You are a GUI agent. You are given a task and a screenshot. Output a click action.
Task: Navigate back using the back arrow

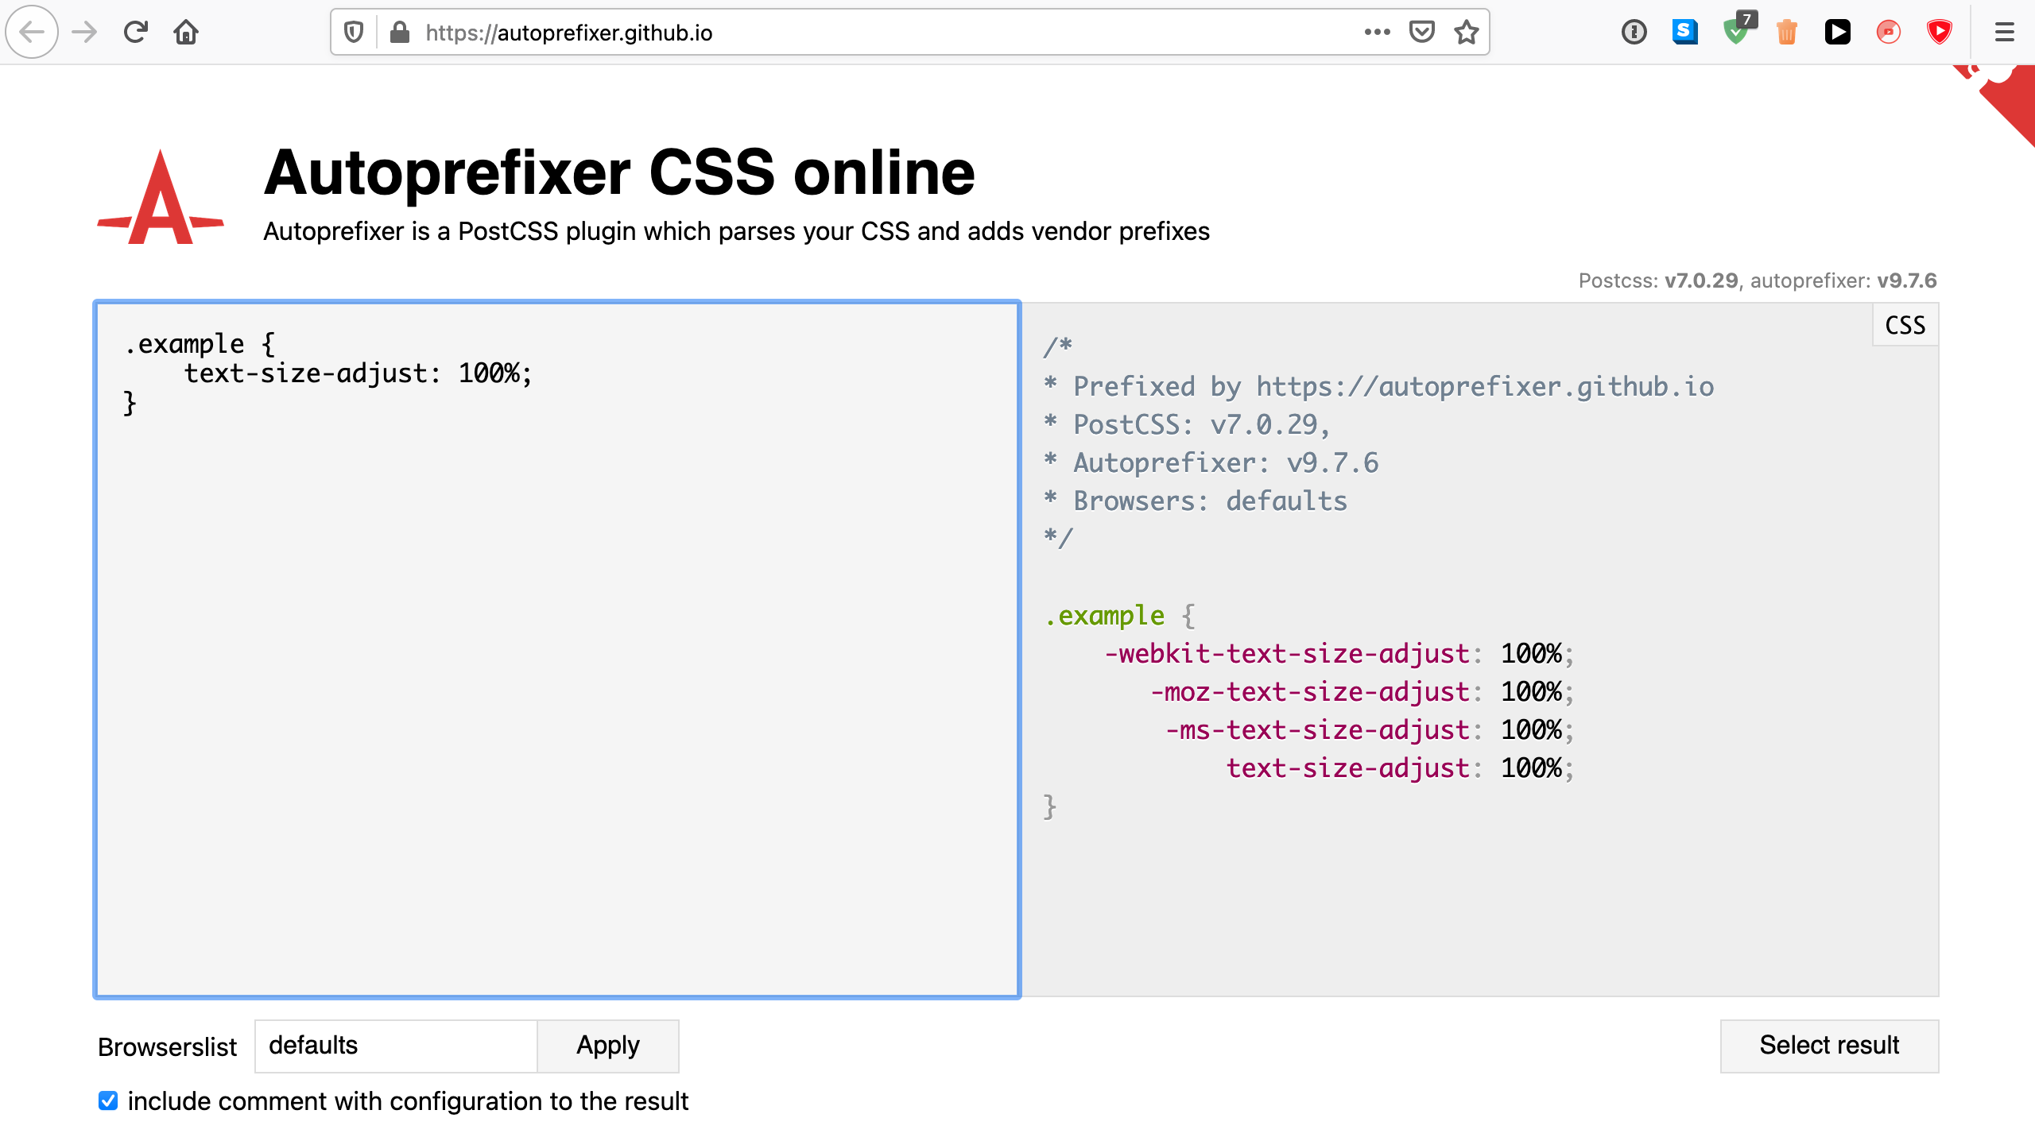[32, 32]
